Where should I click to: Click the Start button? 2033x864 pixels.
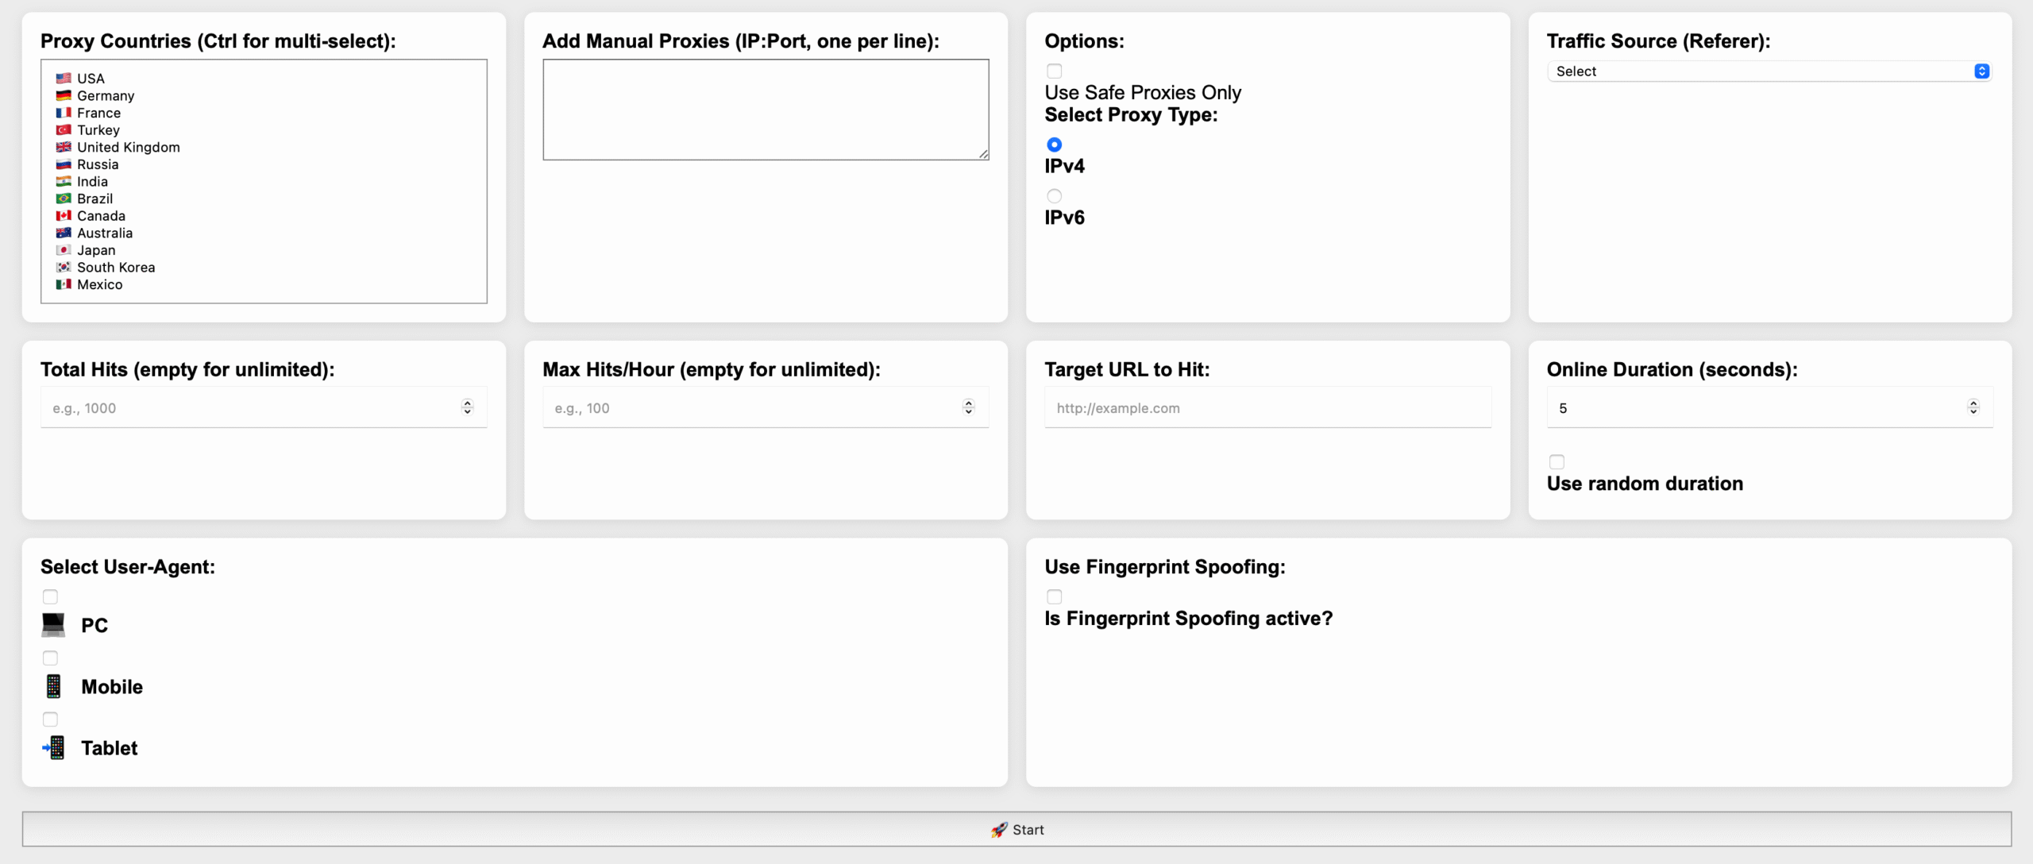click(x=1016, y=829)
